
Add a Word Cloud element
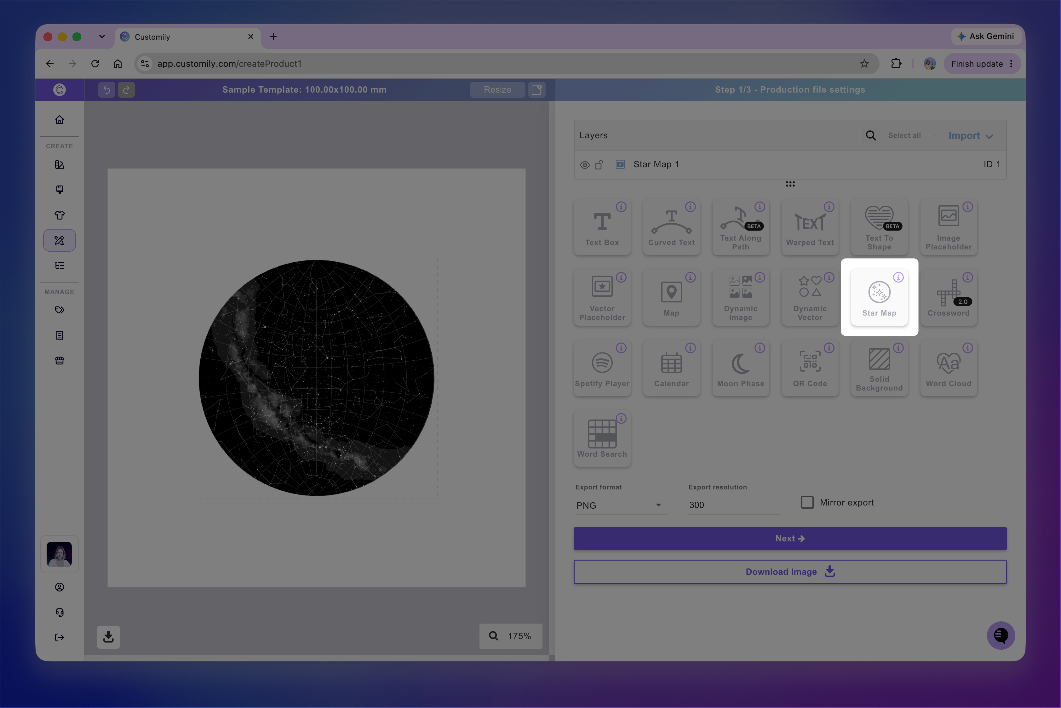[x=949, y=368]
